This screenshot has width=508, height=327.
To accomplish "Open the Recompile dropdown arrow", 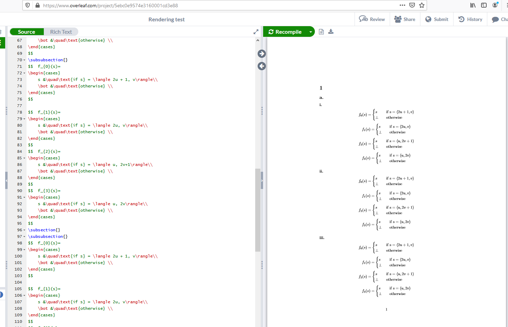I will [x=310, y=31].
